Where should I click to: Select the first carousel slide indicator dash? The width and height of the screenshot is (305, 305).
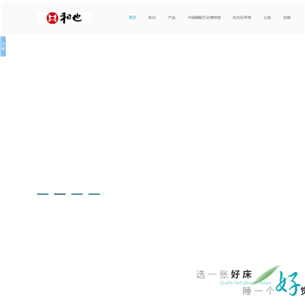(42, 194)
